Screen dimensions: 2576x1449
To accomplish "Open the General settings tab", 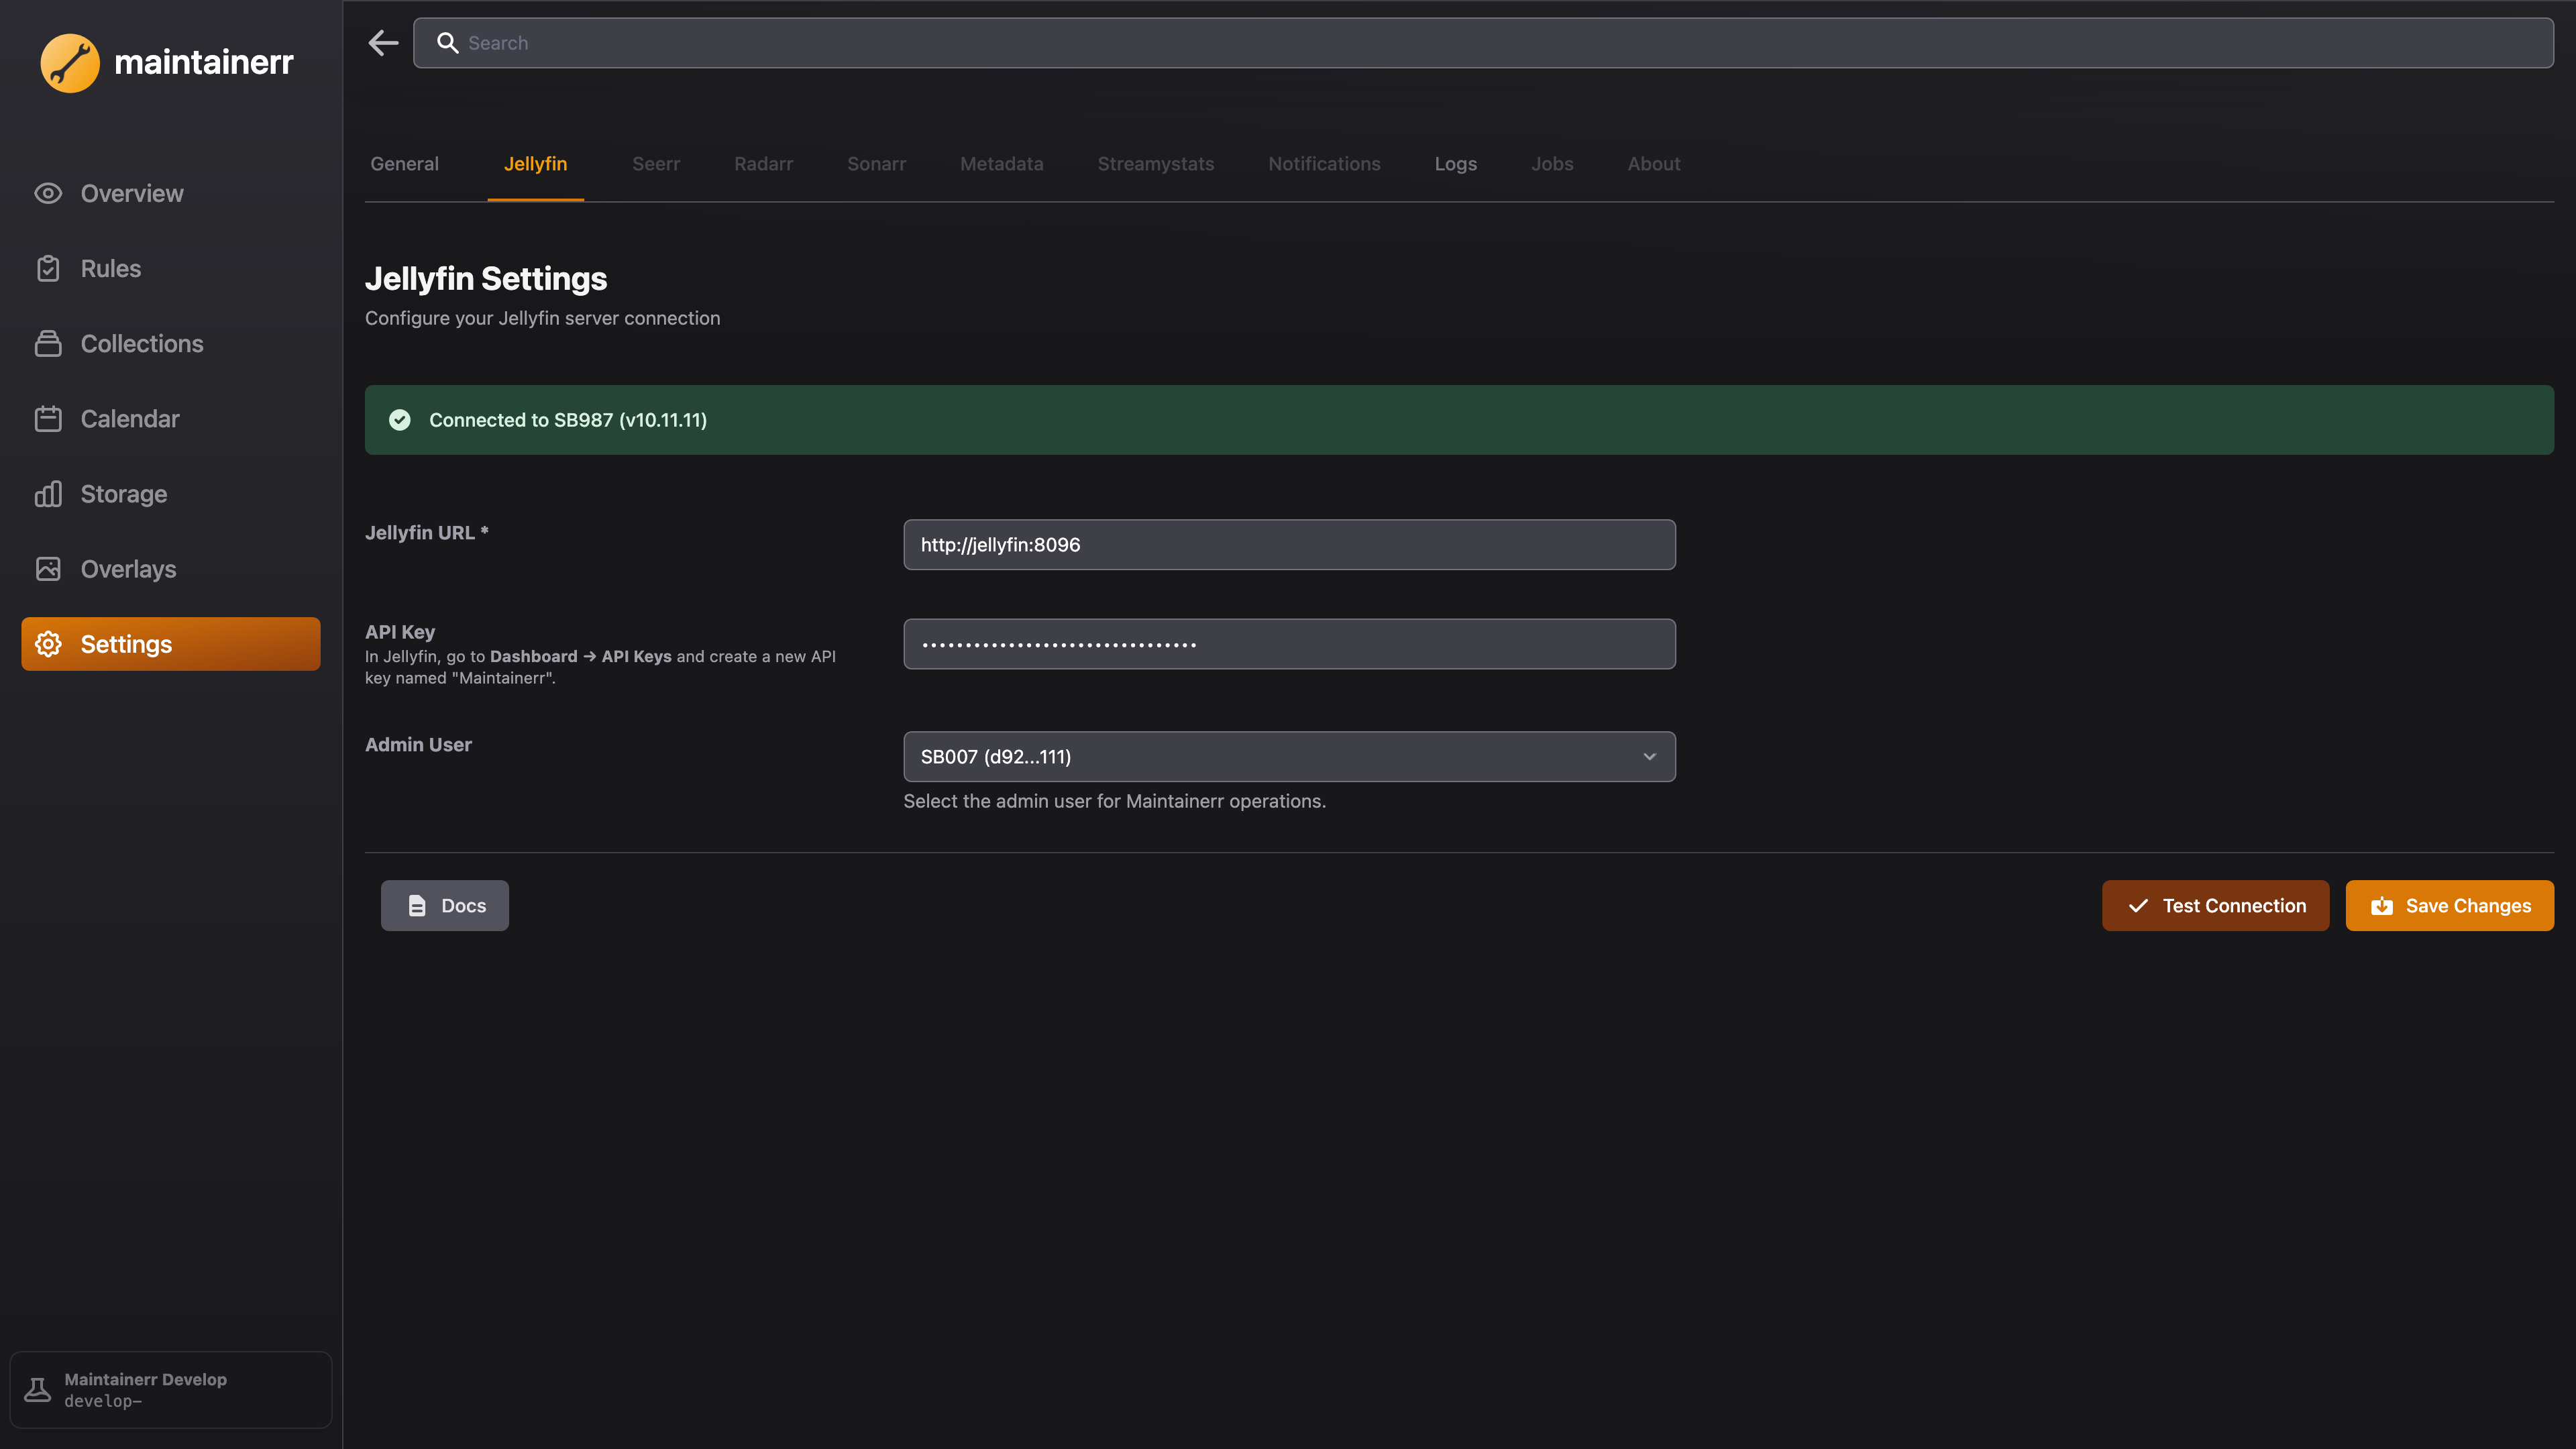I will coord(405,164).
